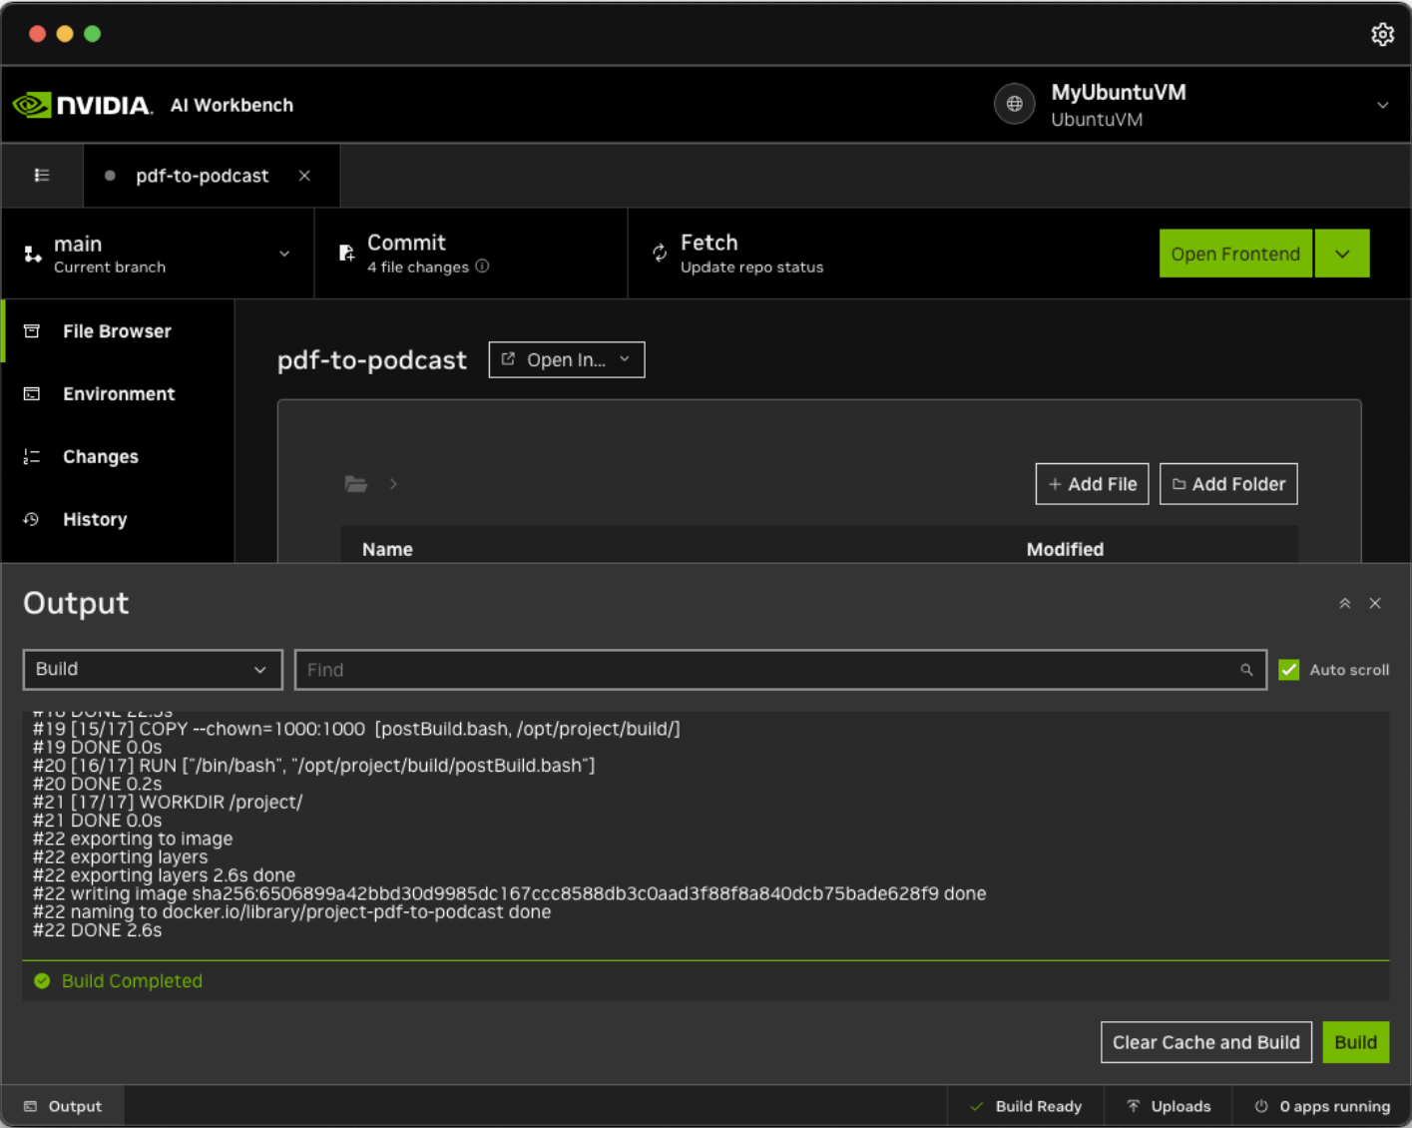Open the Build output type dropdown

point(153,670)
